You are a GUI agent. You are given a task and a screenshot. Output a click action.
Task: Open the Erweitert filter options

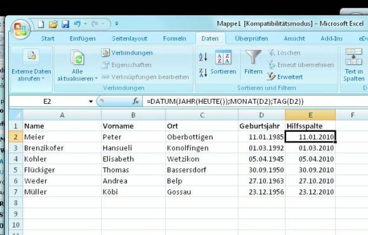(x=285, y=77)
